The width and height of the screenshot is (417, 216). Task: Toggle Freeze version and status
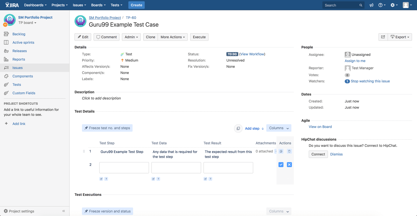click(107, 211)
